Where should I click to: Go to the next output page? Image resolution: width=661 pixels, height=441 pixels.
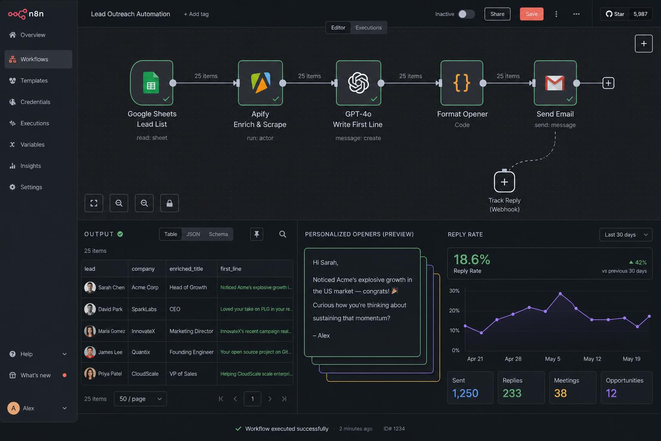(270, 399)
